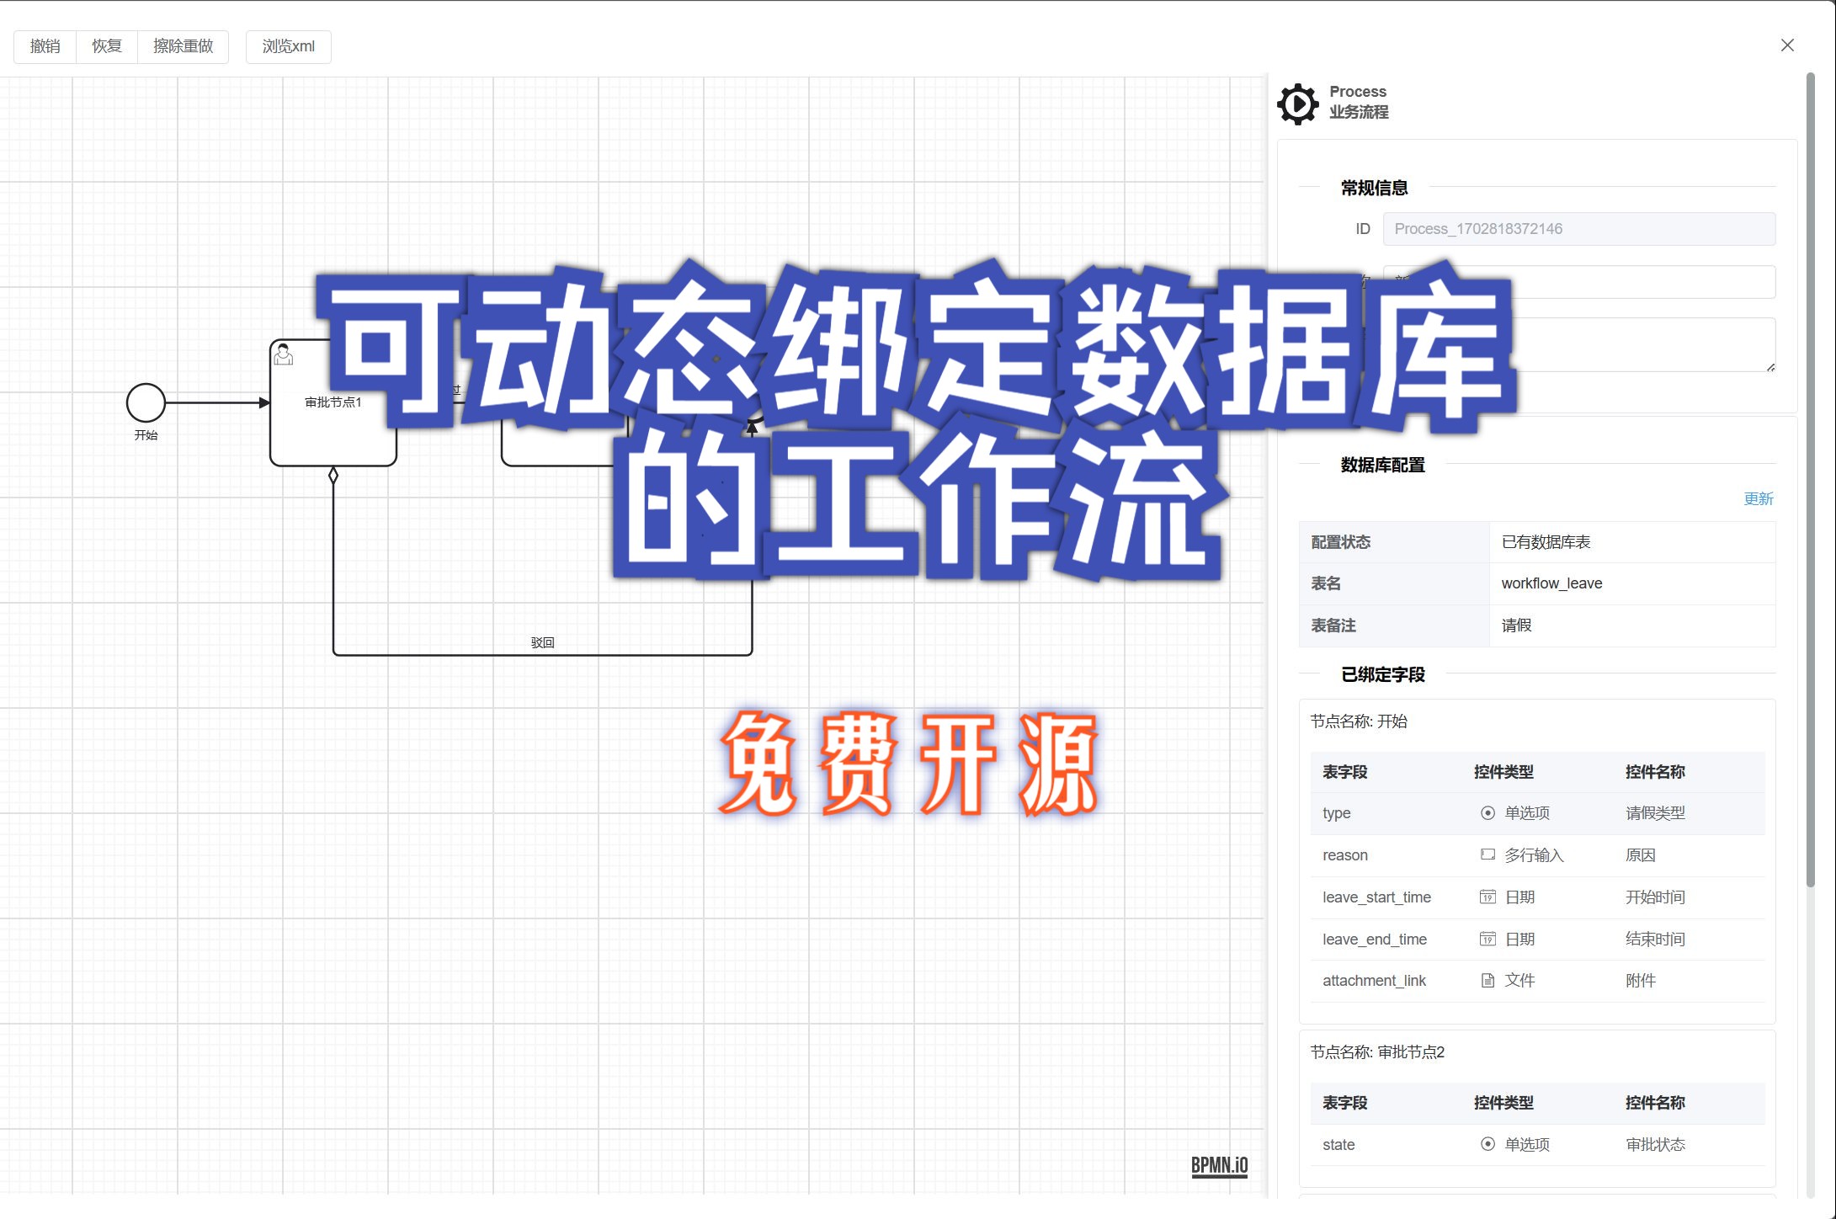Close the designer dialog with X
The height and width of the screenshot is (1219, 1836).
pyautogui.click(x=1787, y=45)
